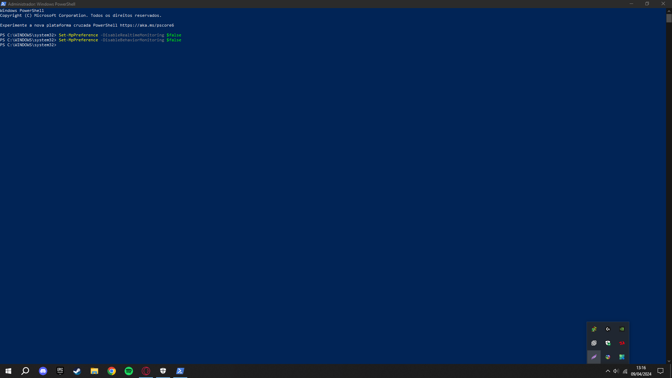Click the scrollbar up arrow in PowerShell
The image size is (672, 378).
(x=669, y=11)
